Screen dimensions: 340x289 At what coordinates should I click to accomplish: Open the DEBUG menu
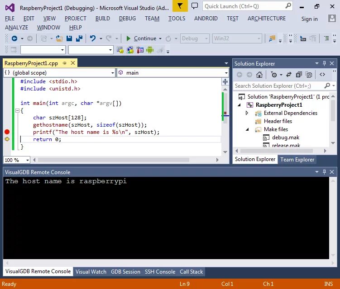pyautogui.click(x=127, y=19)
